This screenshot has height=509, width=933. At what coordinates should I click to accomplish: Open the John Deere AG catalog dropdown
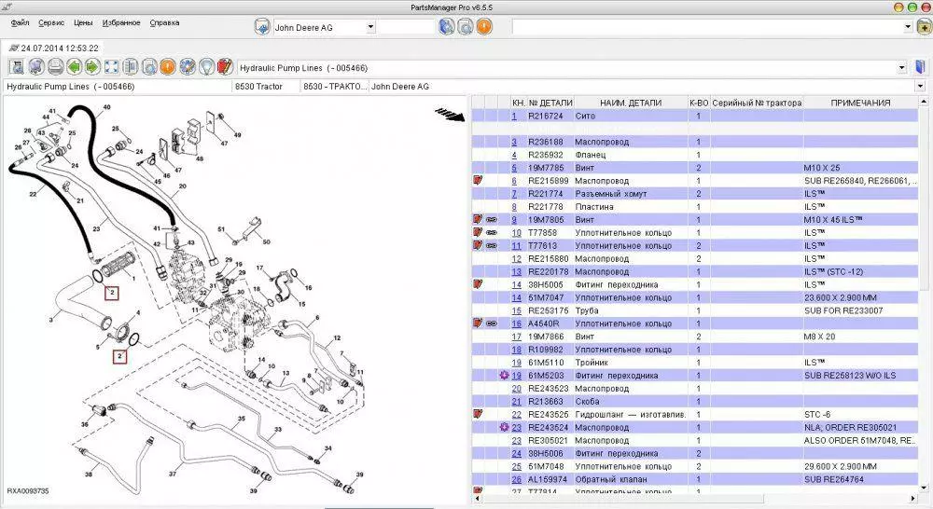pyautogui.click(x=370, y=27)
